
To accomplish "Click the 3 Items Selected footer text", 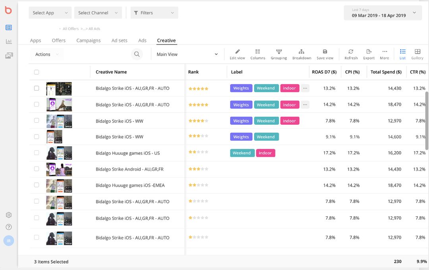I will [51, 262].
